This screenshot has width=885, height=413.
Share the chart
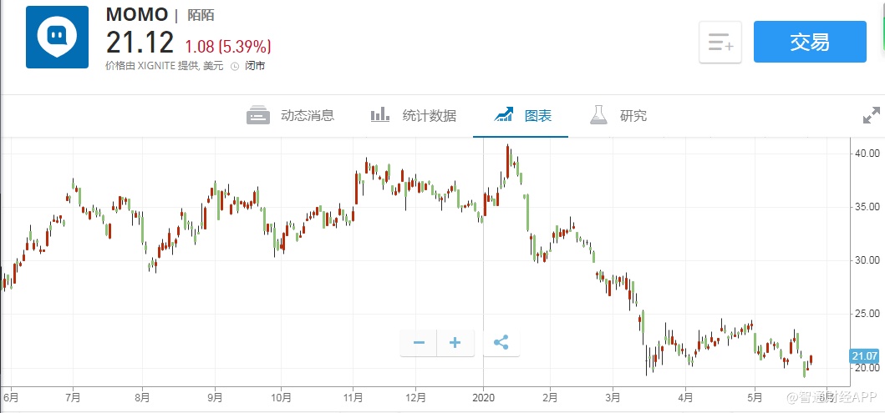tap(501, 343)
